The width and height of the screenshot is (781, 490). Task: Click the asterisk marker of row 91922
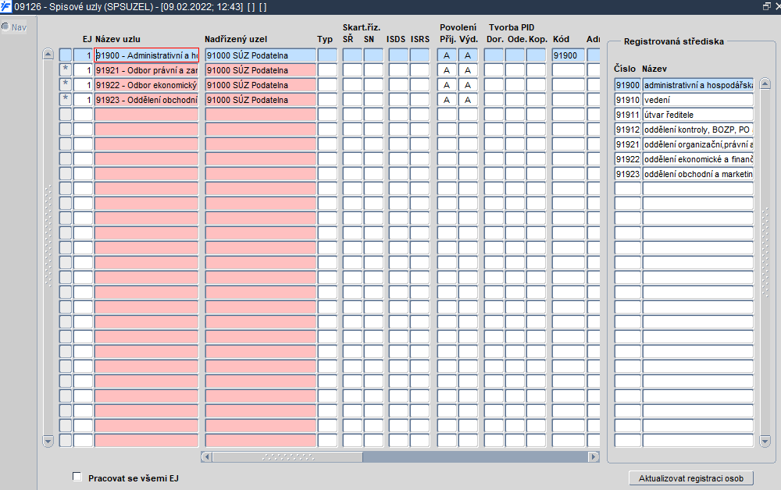66,85
